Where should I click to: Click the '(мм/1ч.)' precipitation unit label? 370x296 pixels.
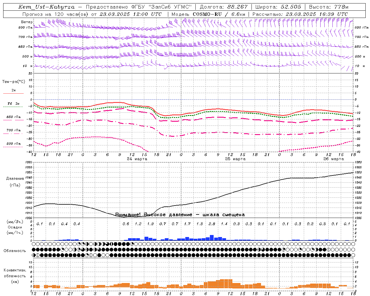[15, 233]
